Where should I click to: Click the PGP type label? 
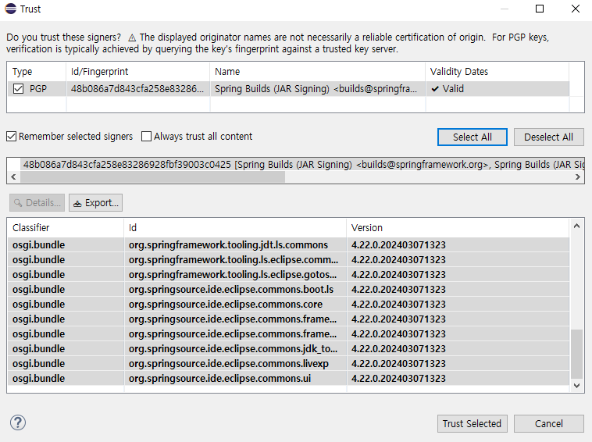click(x=38, y=89)
